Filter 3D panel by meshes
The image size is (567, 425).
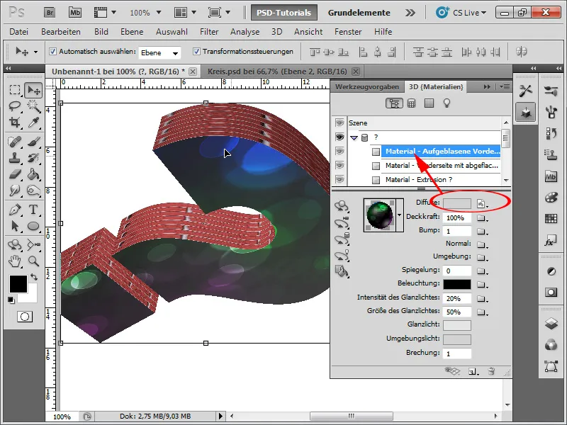[411, 103]
